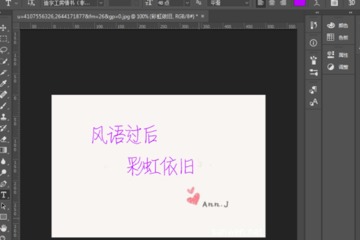
Task: Collapse the narrow icon panel column arrows
Action: coord(317,13)
